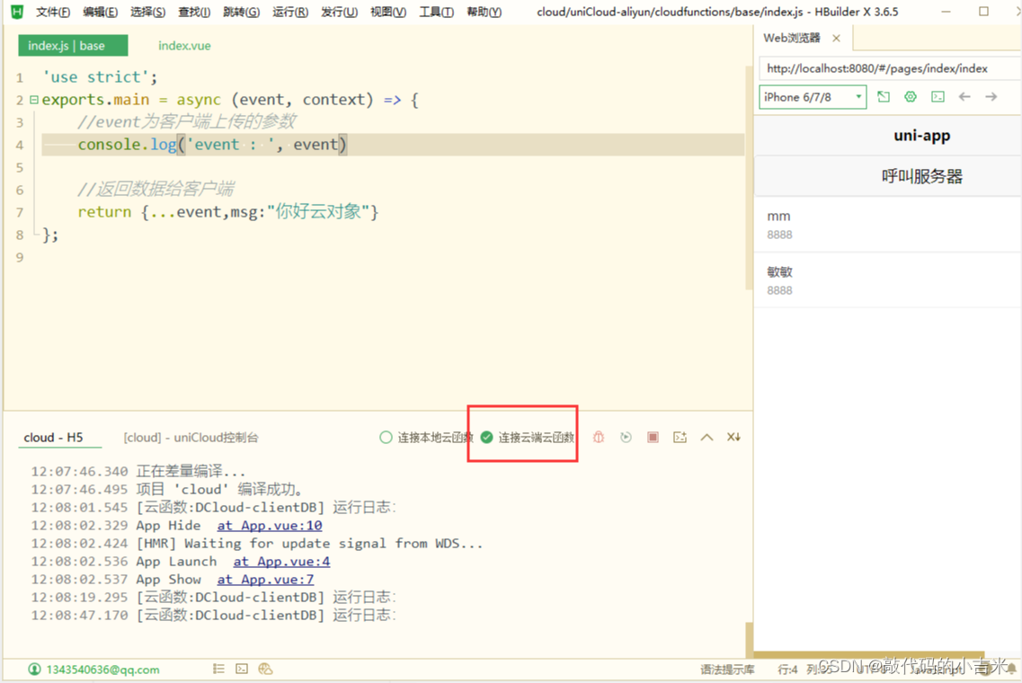Click account 1343540636@qq.com in status bar
The height and width of the screenshot is (683, 1022).
(x=102, y=670)
